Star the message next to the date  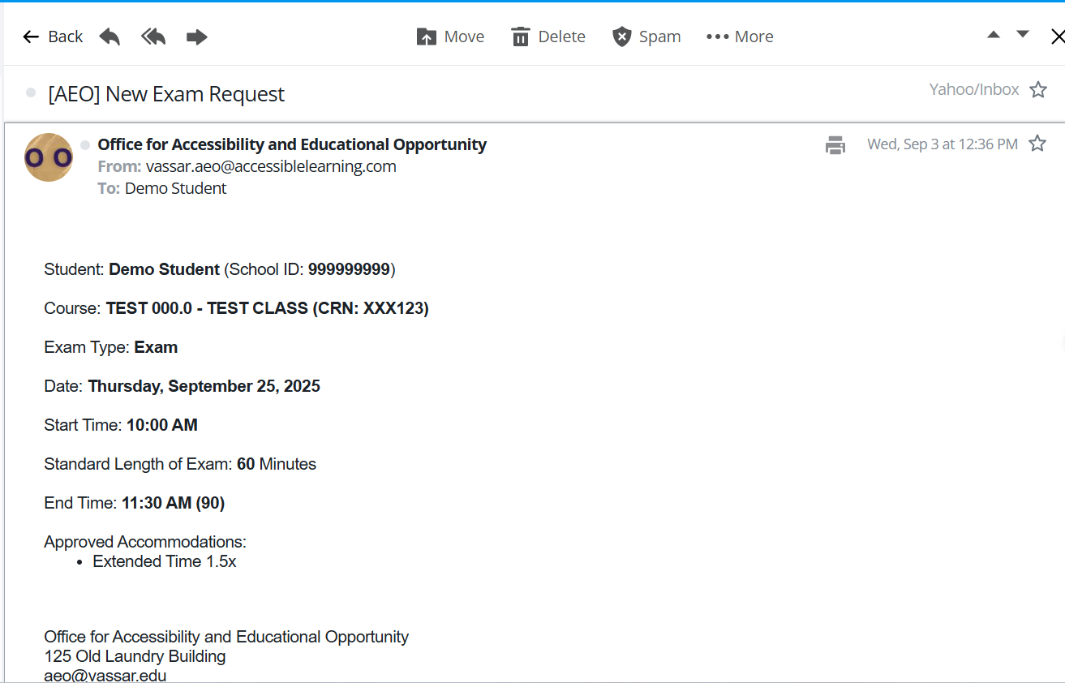(x=1037, y=144)
